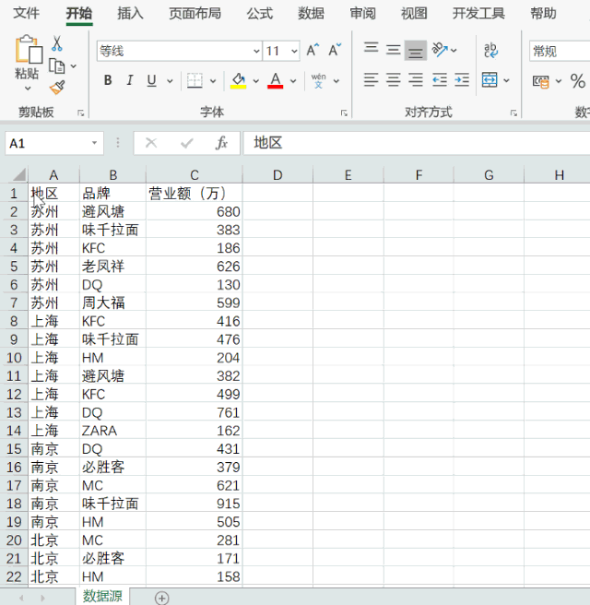Apply red font color to text
590x605 pixels.
pos(276,80)
